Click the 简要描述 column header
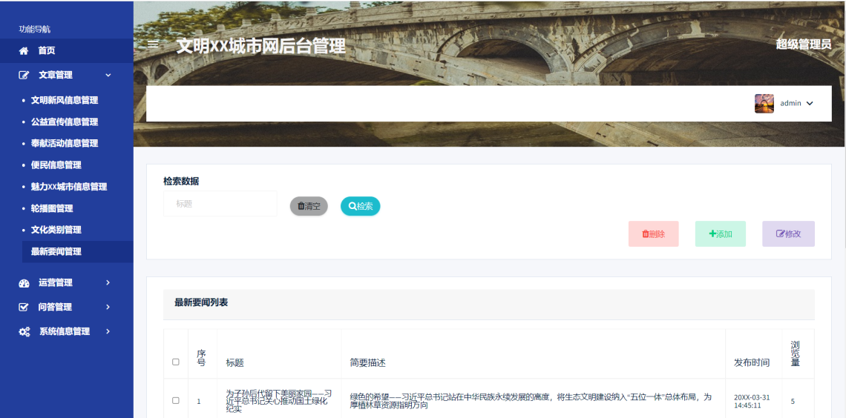 pos(368,363)
